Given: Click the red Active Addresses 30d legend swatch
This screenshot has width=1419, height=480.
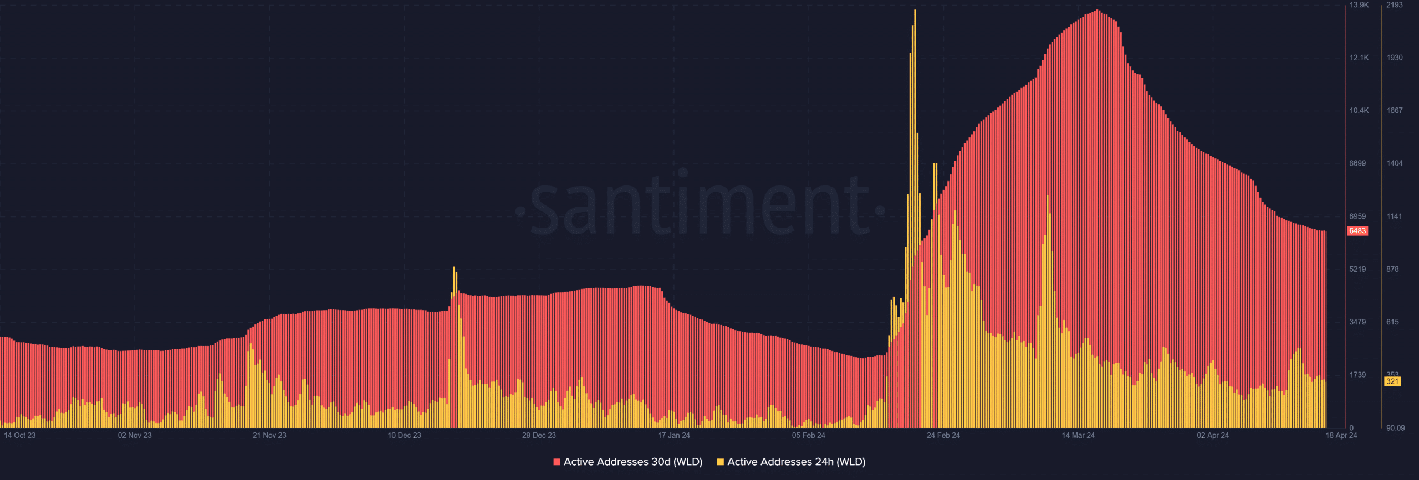Looking at the screenshot, I should (x=557, y=462).
